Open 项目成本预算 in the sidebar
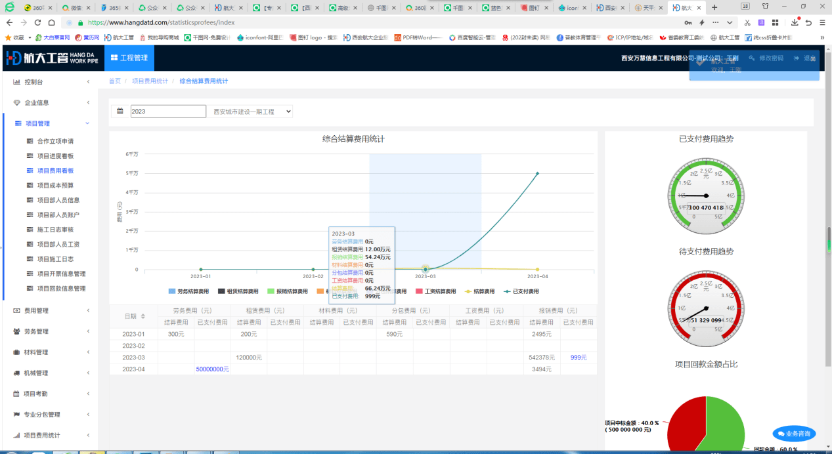 [55, 186]
